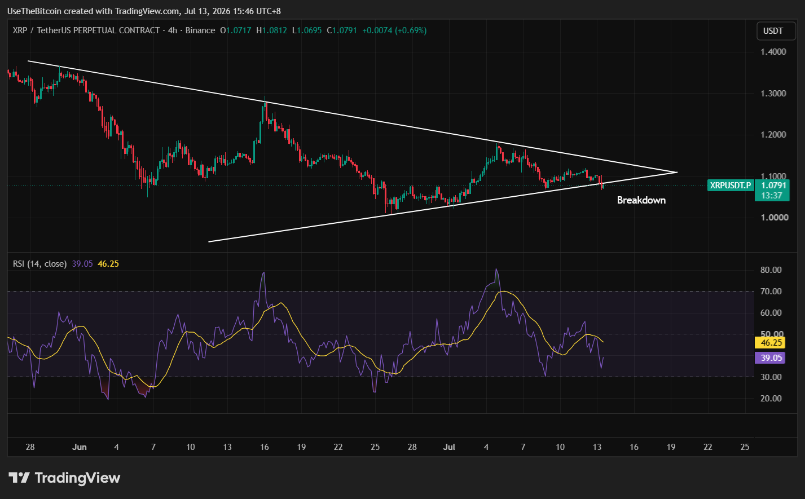Viewport: 805px width, 499px height.
Task: Click the purple 39.05 RSI axis label
Action: click(770, 357)
